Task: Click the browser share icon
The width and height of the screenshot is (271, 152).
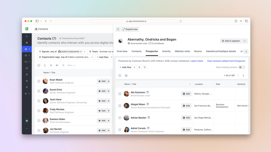Action: click(236, 21)
